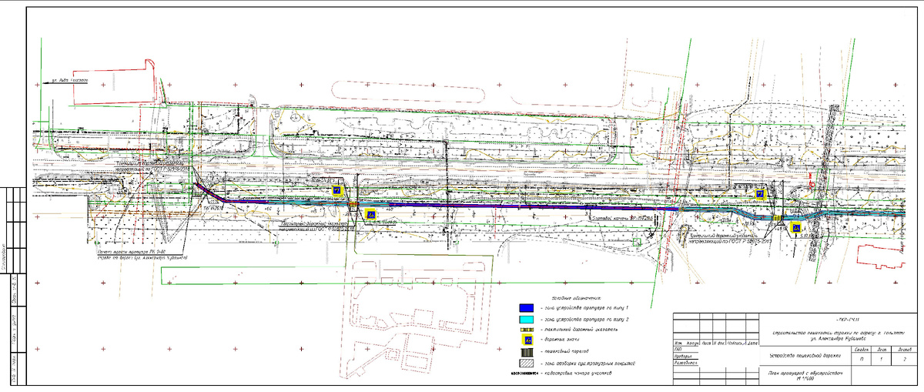Click the upper pedestrian sign at the left crossing

tap(336, 190)
